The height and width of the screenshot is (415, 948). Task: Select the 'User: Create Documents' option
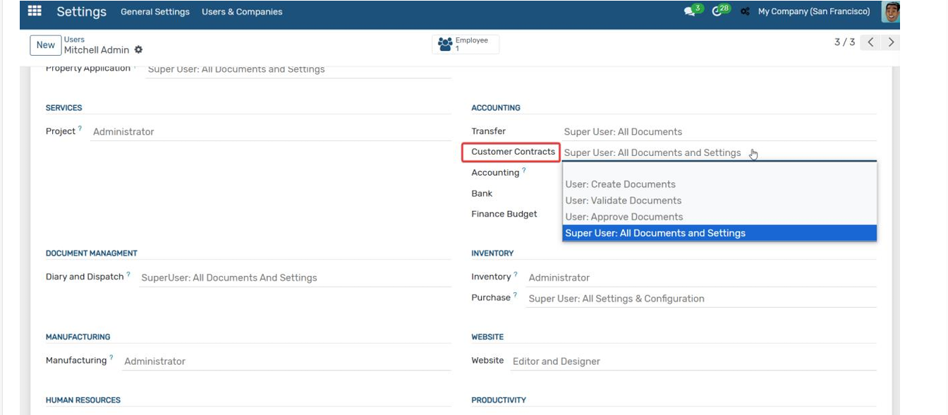click(x=719, y=184)
